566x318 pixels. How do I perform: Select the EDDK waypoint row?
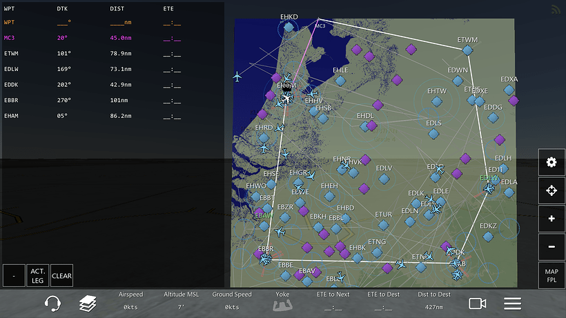(113, 85)
